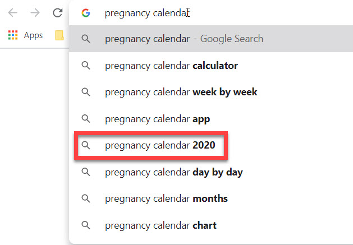Click the Google logo in the address bar
The height and width of the screenshot is (245, 353).
point(85,13)
